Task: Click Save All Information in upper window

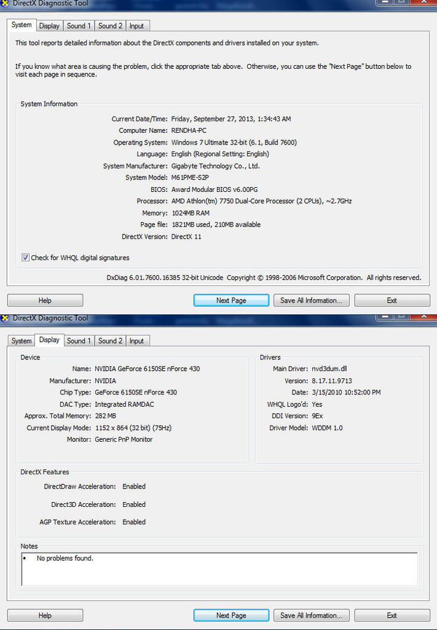Action: tap(312, 300)
